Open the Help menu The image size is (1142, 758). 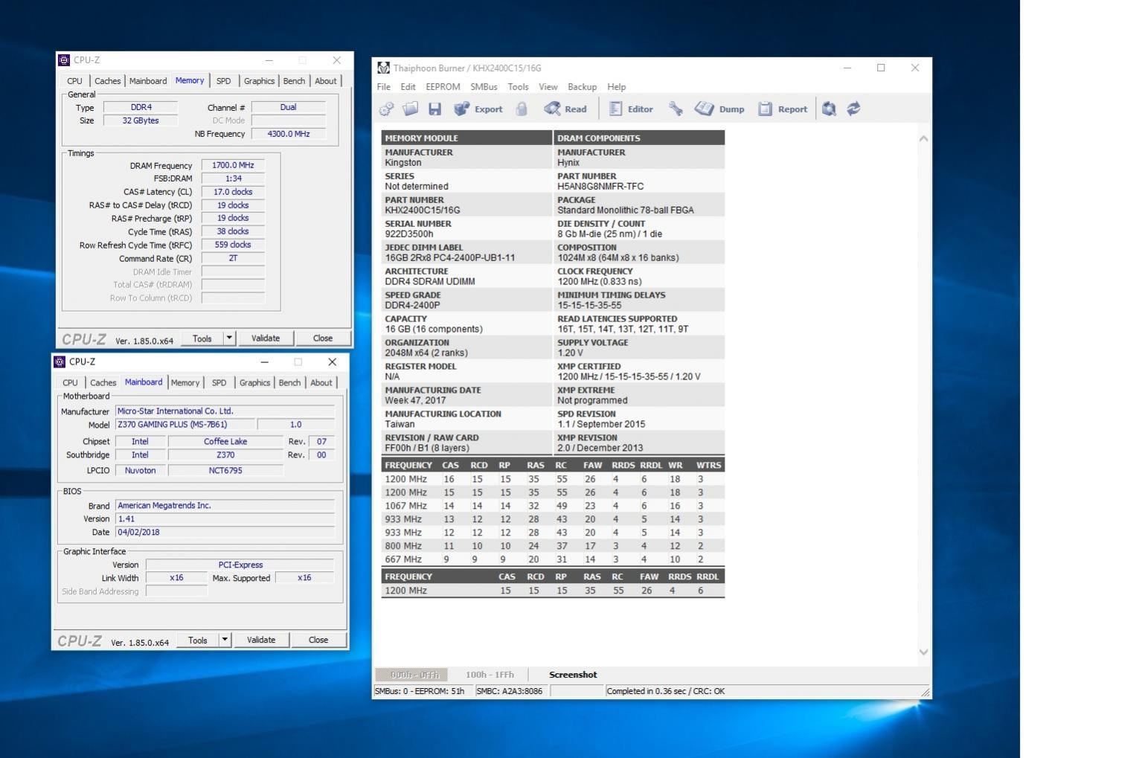pos(617,87)
